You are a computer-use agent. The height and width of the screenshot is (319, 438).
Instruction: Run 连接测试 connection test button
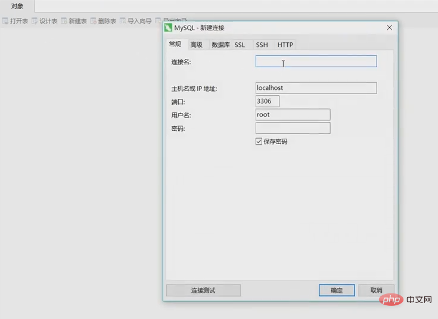(x=203, y=290)
